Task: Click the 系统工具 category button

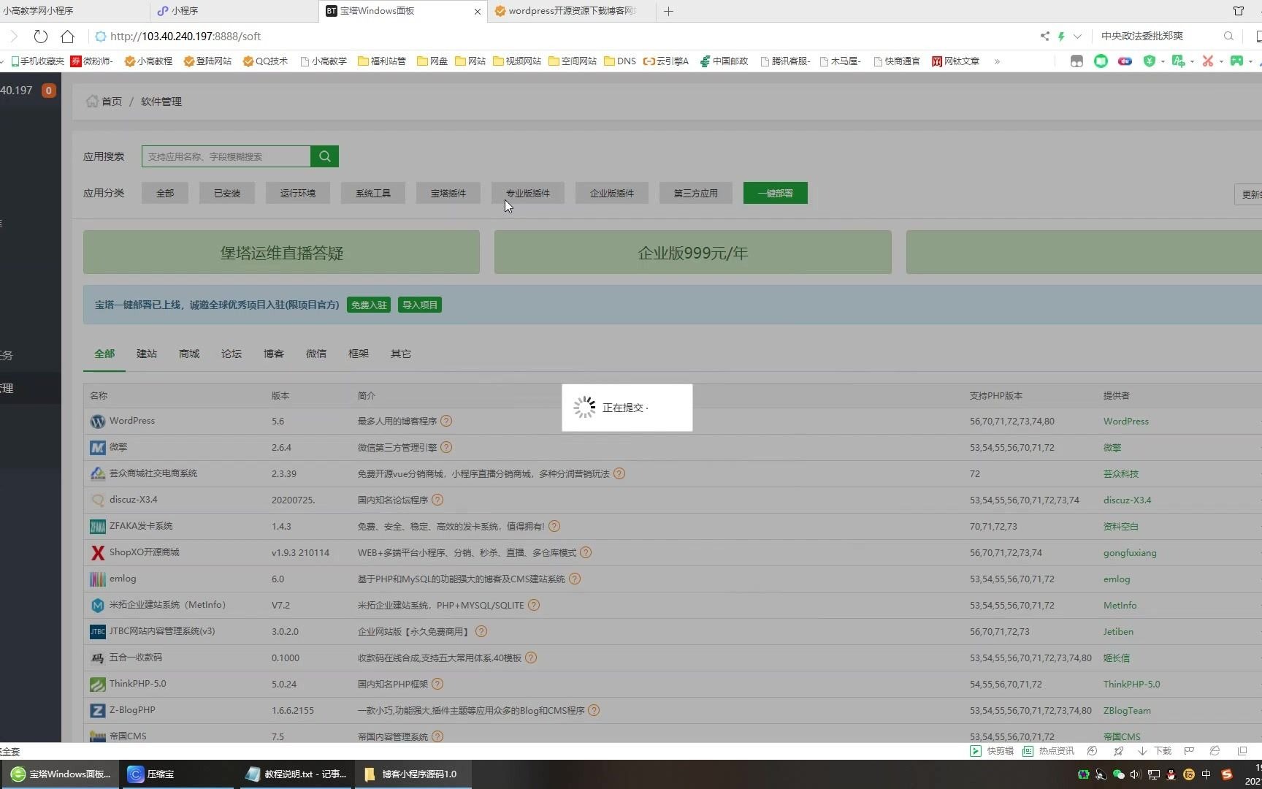Action: coord(373,193)
